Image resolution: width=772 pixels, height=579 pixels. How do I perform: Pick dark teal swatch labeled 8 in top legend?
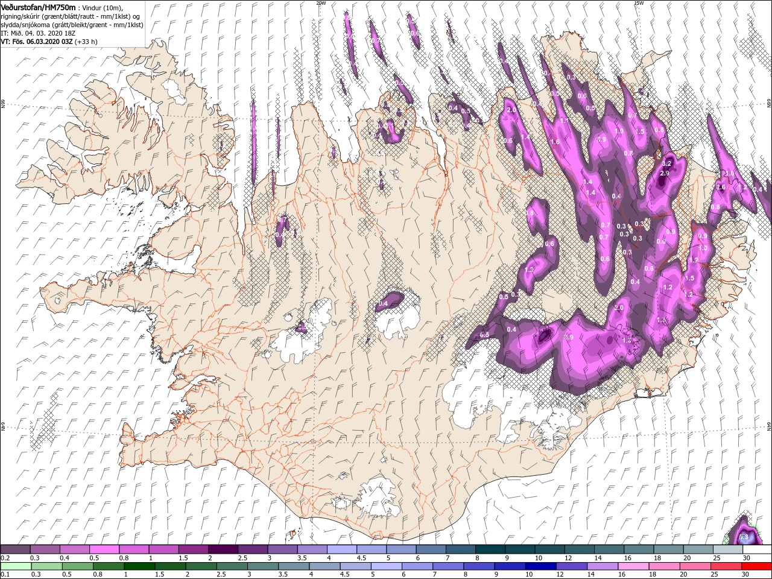[490, 549]
